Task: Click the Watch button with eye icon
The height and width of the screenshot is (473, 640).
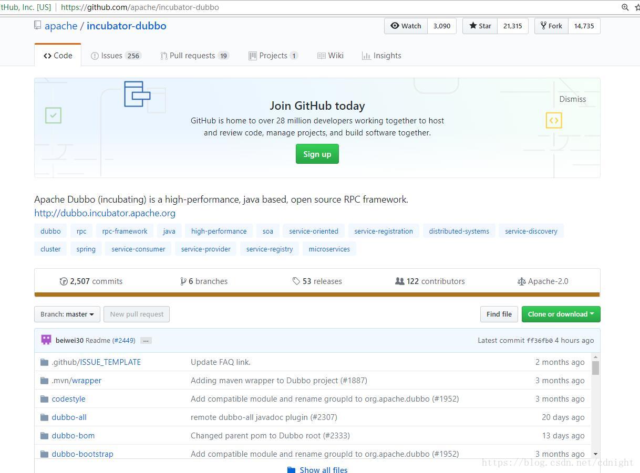Action: click(x=406, y=26)
